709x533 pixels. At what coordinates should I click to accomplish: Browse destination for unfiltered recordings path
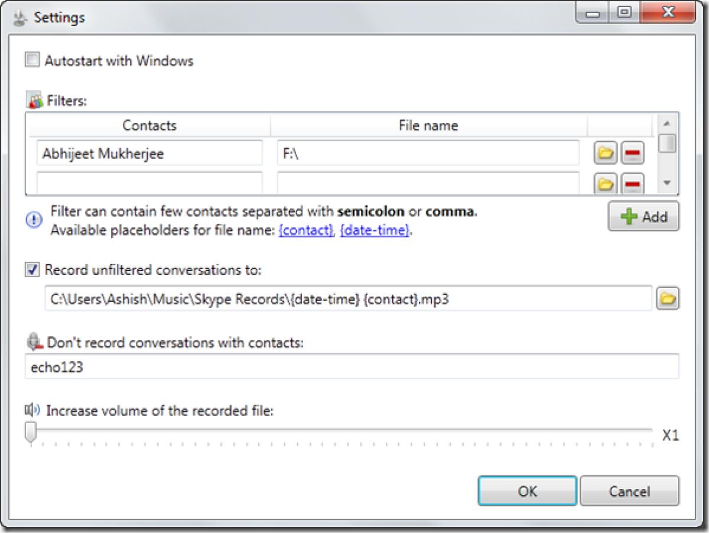tap(667, 299)
